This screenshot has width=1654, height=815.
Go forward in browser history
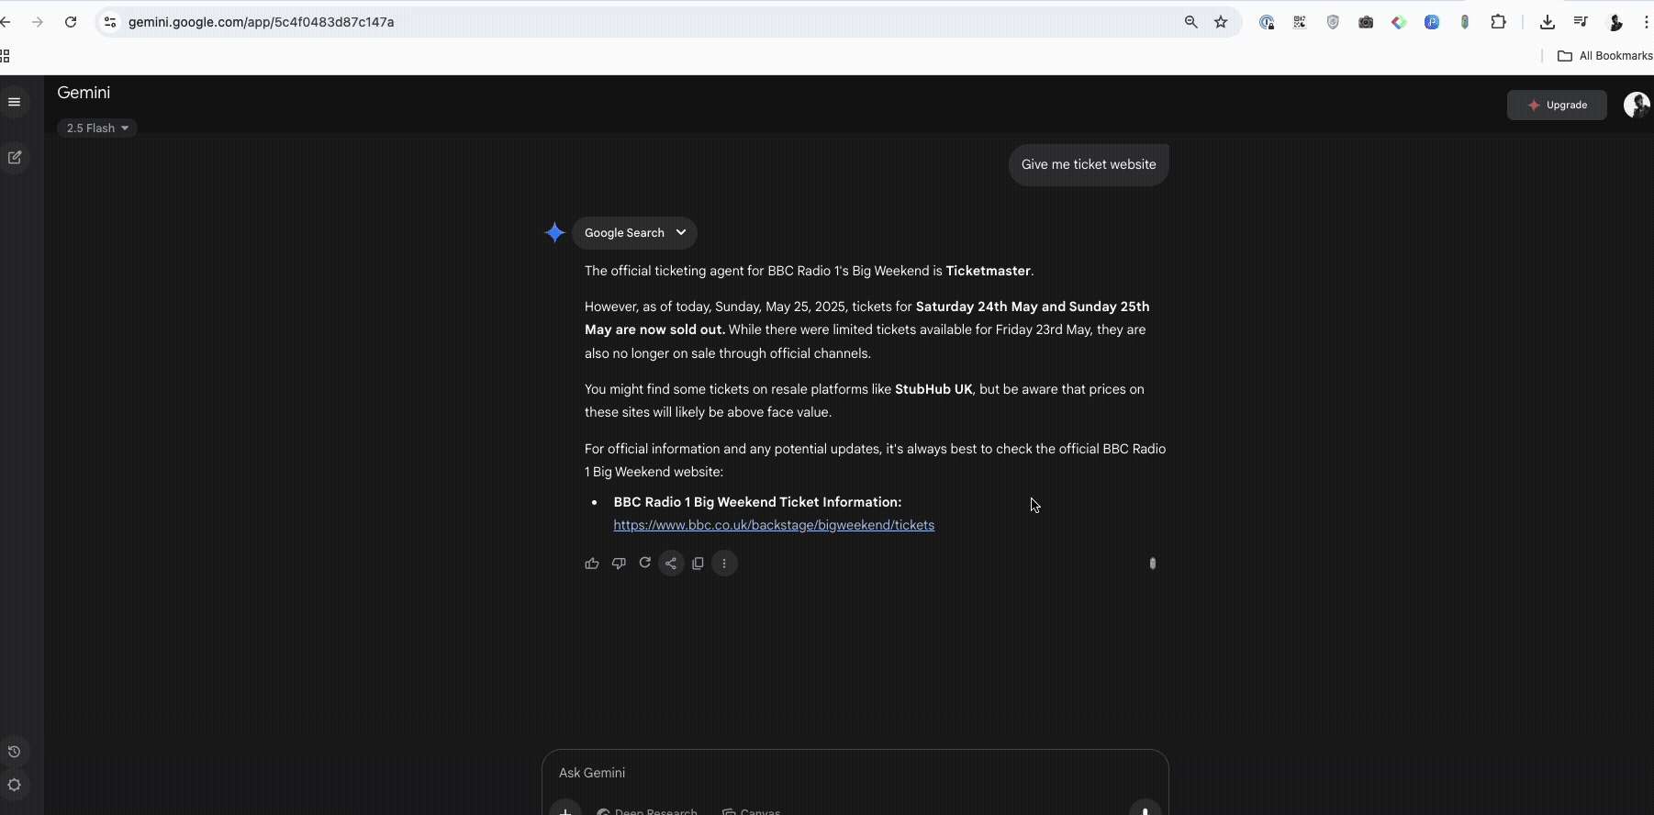coord(38,22)
